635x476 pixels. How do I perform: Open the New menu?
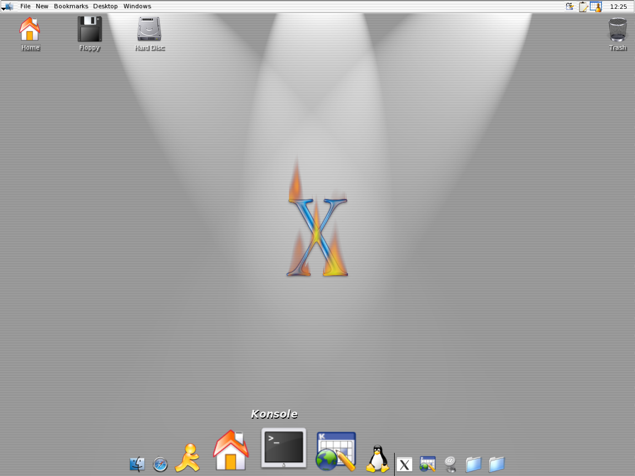tap(42, 7)
